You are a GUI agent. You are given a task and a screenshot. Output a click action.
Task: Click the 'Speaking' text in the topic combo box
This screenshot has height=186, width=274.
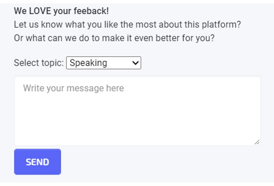[88, 63]
